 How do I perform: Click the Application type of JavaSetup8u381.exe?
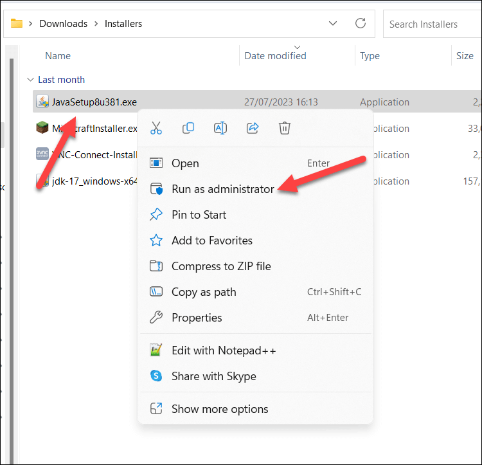tap(384, 102)
